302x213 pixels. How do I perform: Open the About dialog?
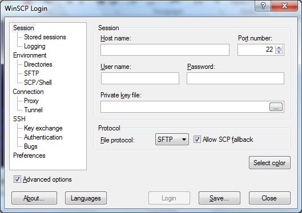tap(34, 198)
